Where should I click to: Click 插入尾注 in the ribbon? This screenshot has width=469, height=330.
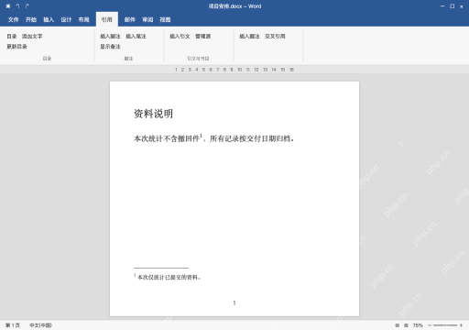click(136, 37)
